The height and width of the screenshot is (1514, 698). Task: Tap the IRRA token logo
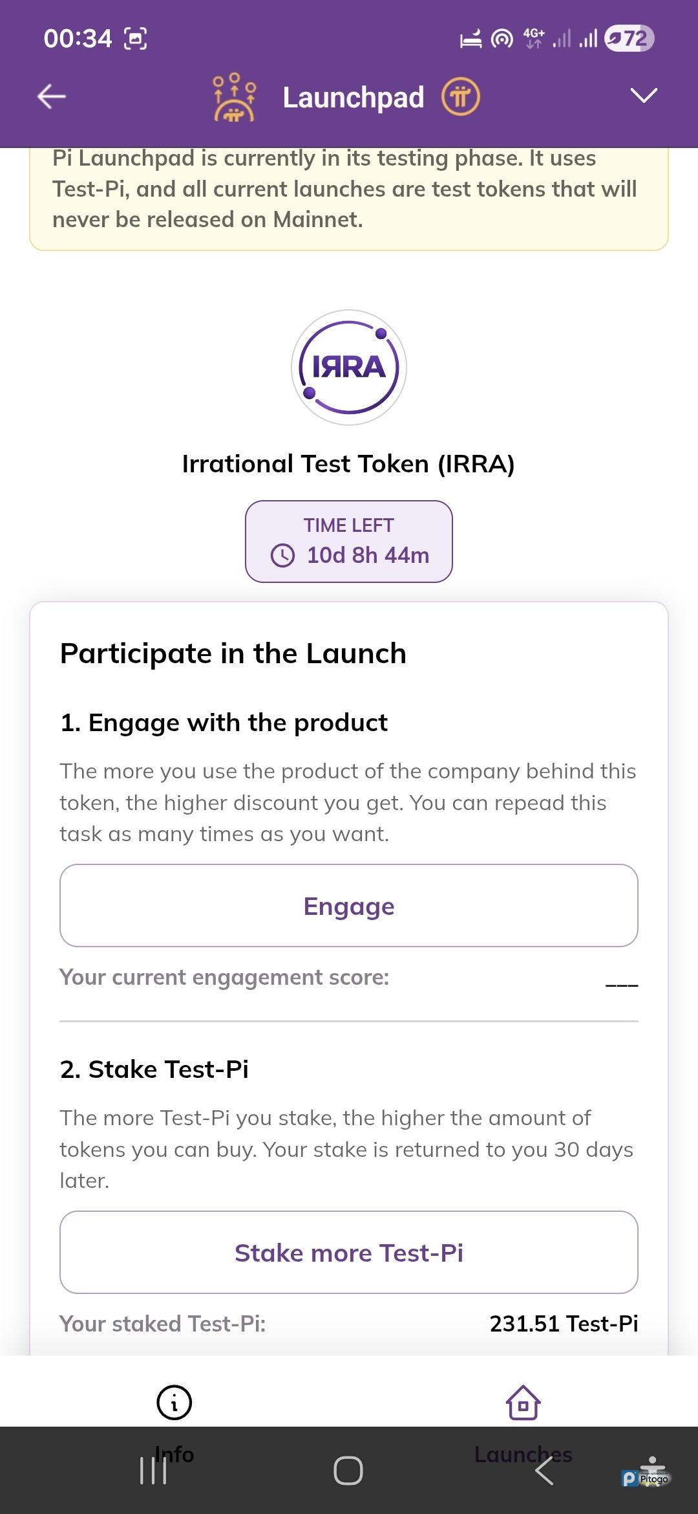point(349,368)
